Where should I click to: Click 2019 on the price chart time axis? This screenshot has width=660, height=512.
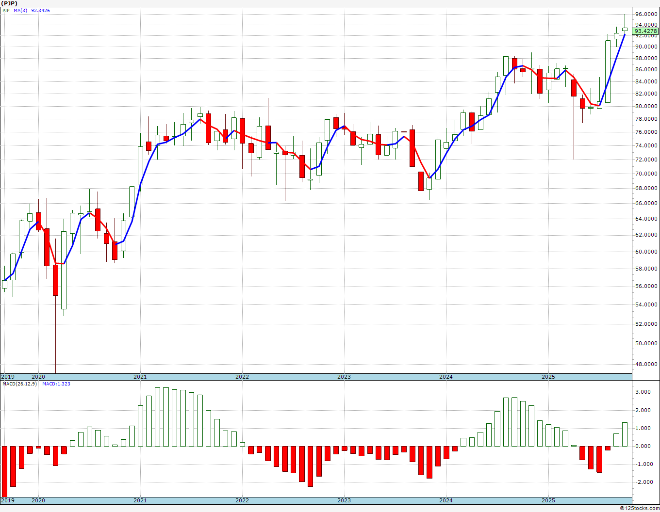7,377
